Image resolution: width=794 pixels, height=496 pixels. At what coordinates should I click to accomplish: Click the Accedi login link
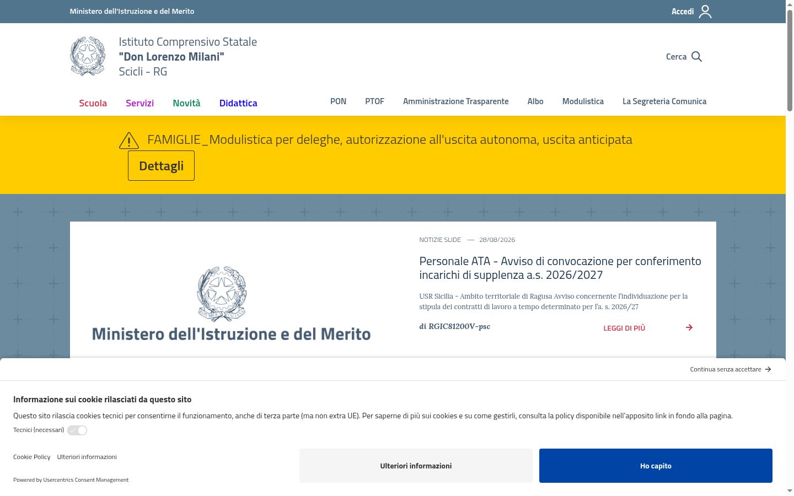coord(683,12)
